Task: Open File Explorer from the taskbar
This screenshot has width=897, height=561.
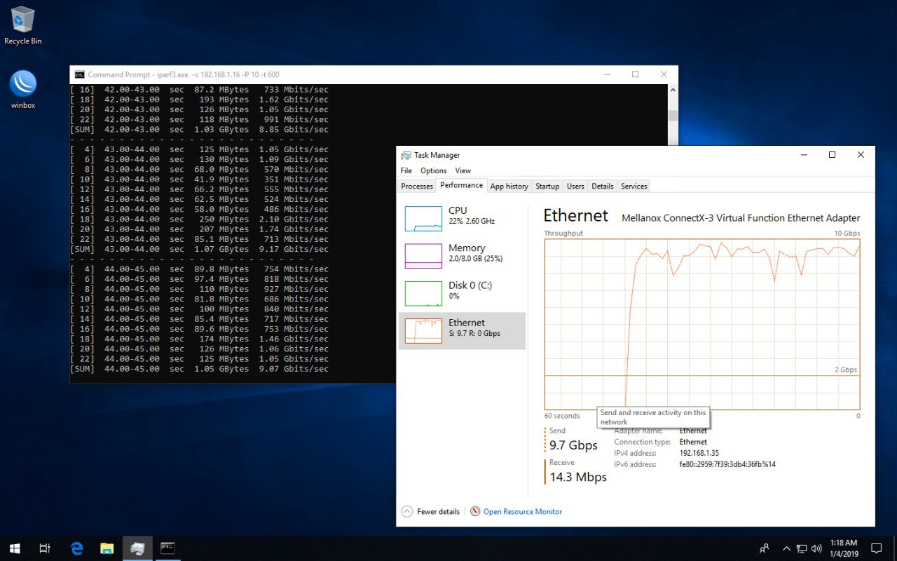Action: (x=107, y=548)
